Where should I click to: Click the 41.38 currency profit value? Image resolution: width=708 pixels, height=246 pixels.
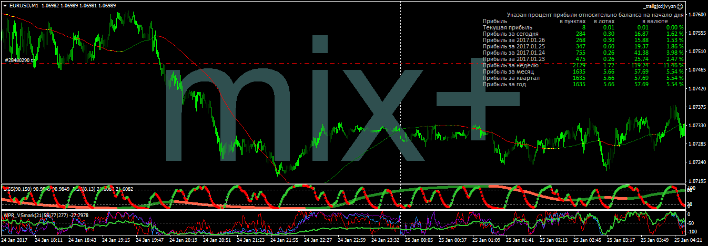641,53
